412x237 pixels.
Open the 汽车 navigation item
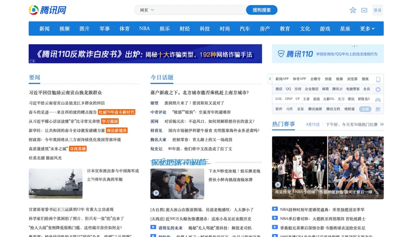pos(245,29)
